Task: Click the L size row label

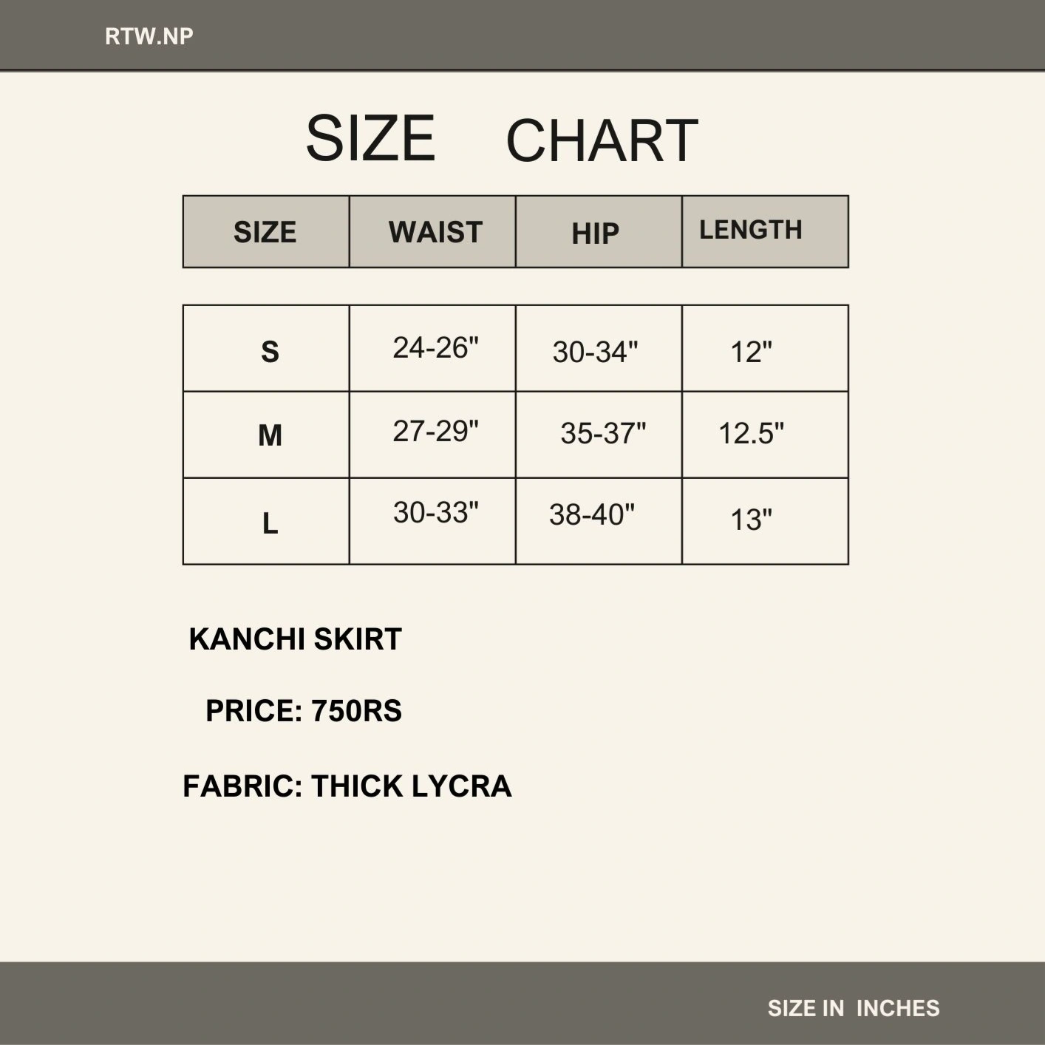Action: (270, 523)
